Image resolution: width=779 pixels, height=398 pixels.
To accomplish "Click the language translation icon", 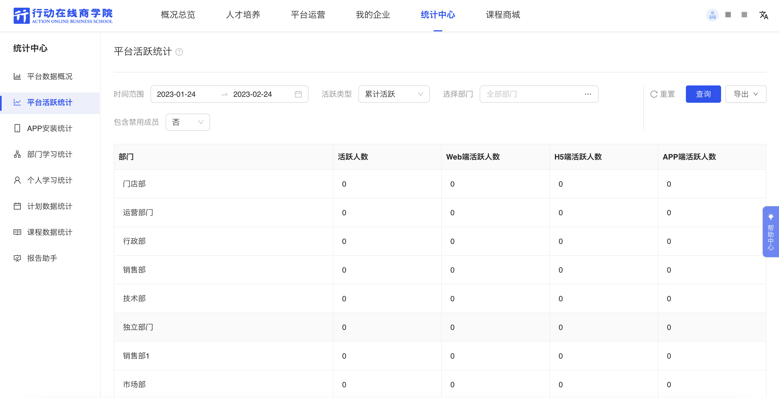I will [x=764, y=15].
